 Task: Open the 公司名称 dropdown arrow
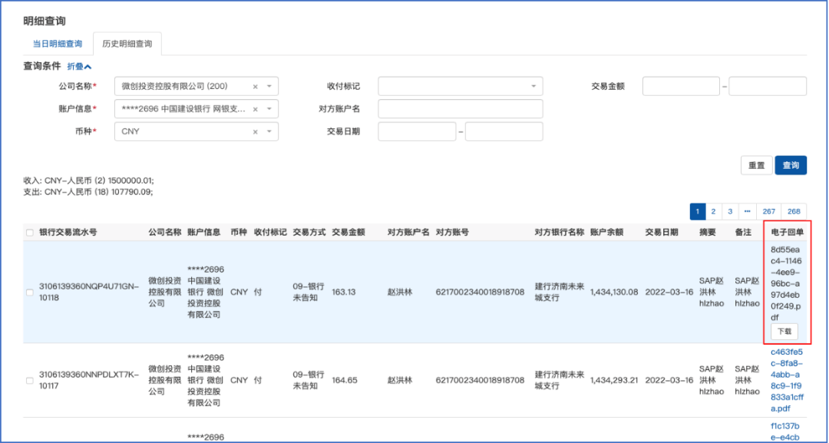pyautogui.click(x=269, y=87)
